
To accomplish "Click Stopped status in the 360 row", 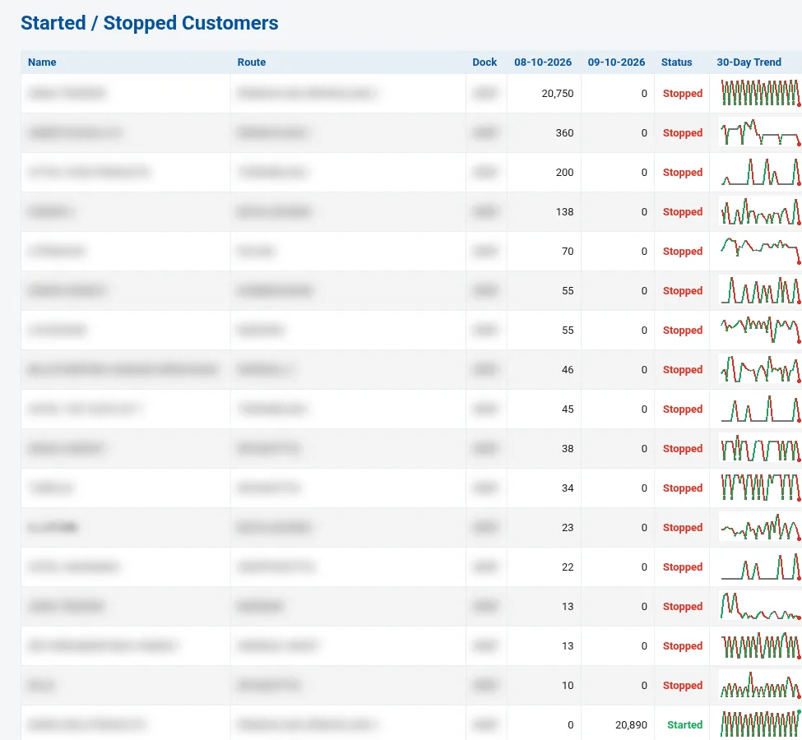I will [x=683, y=133].
